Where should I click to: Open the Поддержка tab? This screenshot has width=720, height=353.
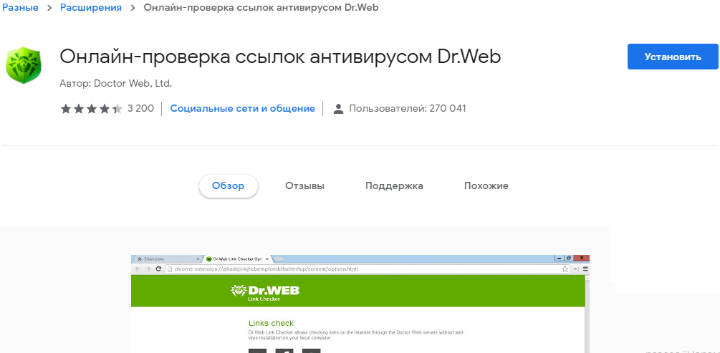click(395, 186)
